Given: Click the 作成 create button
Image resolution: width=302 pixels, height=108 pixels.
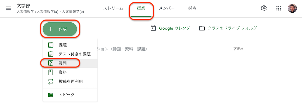Looking at the screenshot, I should (60, 29).
